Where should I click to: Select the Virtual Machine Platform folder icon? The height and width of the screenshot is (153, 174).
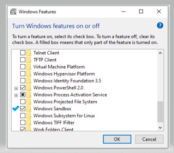pyautogui.click(x=29, y=67)
